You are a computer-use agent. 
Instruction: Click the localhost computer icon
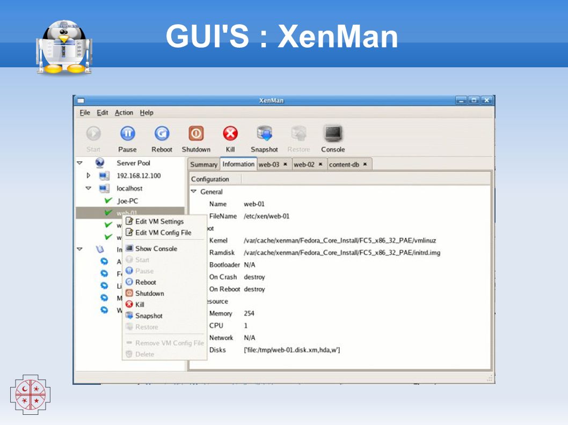(x=104, y=189)
